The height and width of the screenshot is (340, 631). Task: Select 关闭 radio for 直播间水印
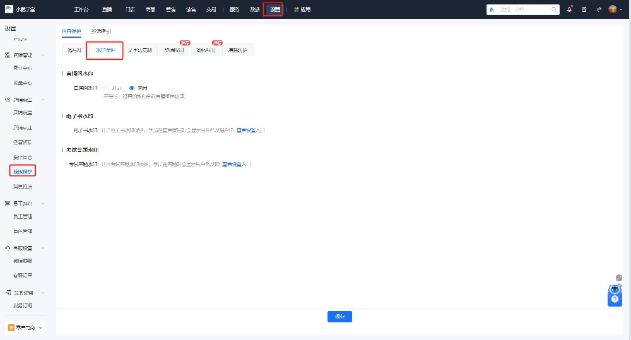click(x=132, y=88)
